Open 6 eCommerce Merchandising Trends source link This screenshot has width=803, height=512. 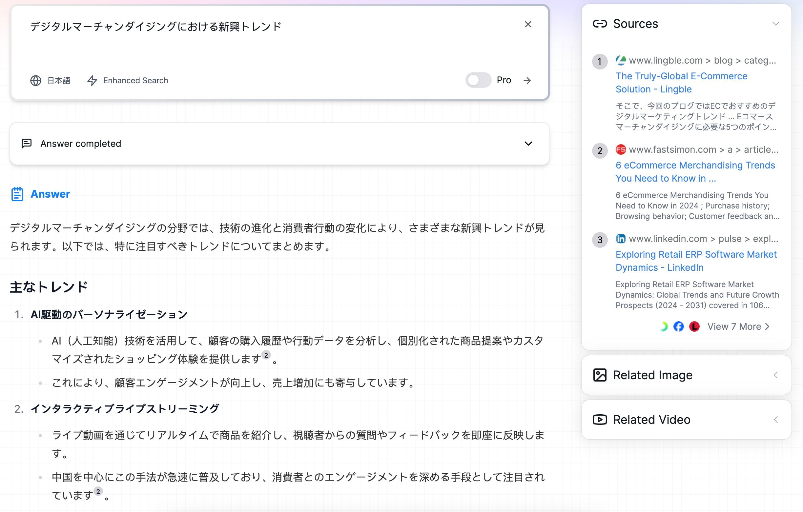click(x=695, y=172)
